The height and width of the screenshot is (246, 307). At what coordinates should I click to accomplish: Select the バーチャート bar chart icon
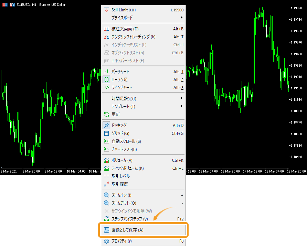(106, 72)
